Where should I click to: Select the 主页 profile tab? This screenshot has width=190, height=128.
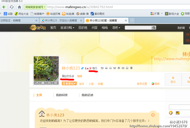[x=39, y=95]
